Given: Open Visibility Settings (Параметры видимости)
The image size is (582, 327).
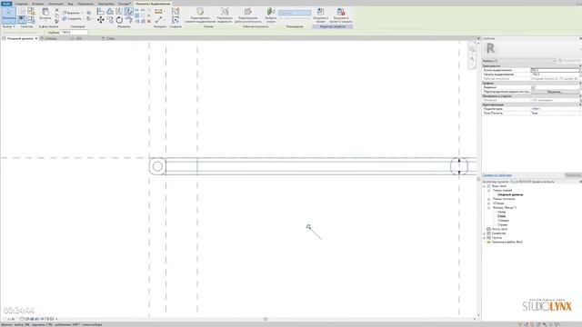Looking at the screenshot, I should click(x=225, y=15).
